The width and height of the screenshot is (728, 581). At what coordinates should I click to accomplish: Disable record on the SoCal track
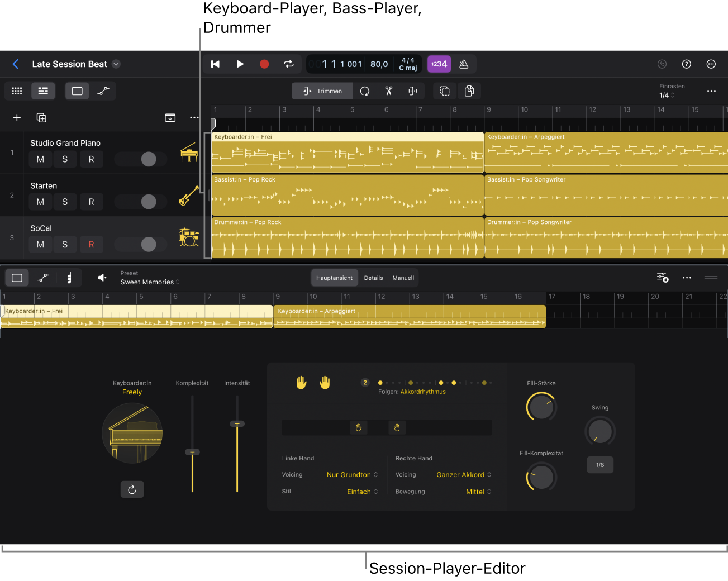[91, 244]
